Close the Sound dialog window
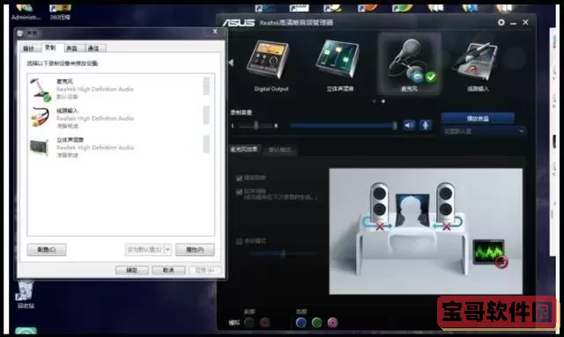 click(x=215, y=32)
